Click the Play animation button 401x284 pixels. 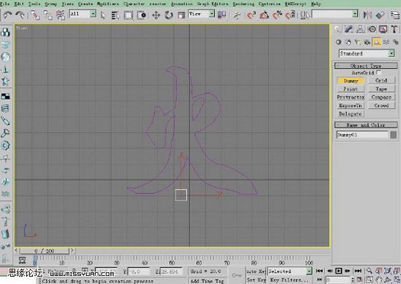click(x=338, y=271)
